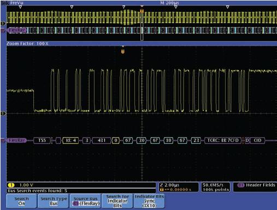
Task: Select the FlexRay bus label in overview
Action: pos(16,30)
